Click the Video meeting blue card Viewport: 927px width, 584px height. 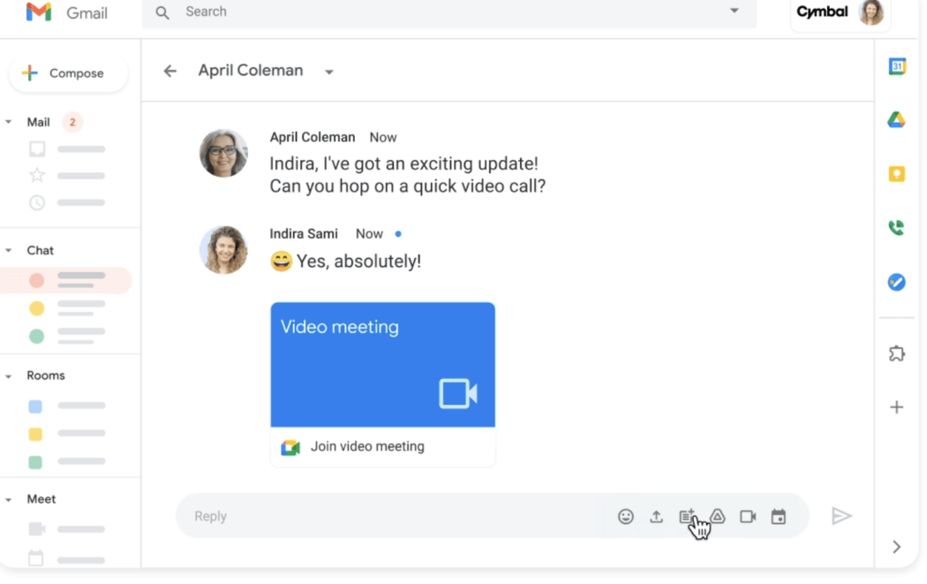click(383, 365)
